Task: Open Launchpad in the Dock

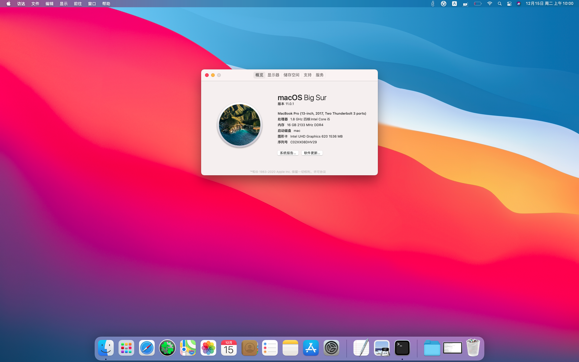Action: [126, 348]
